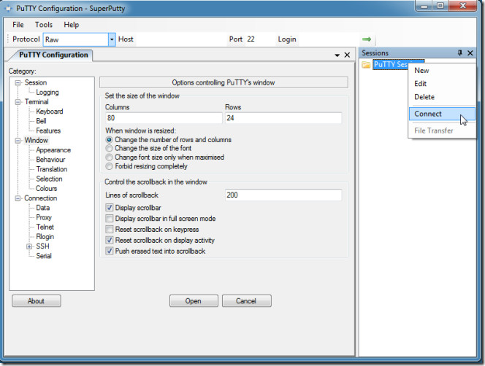Open the Tools menu
The image size is (485, 366).
pos(44,25)
